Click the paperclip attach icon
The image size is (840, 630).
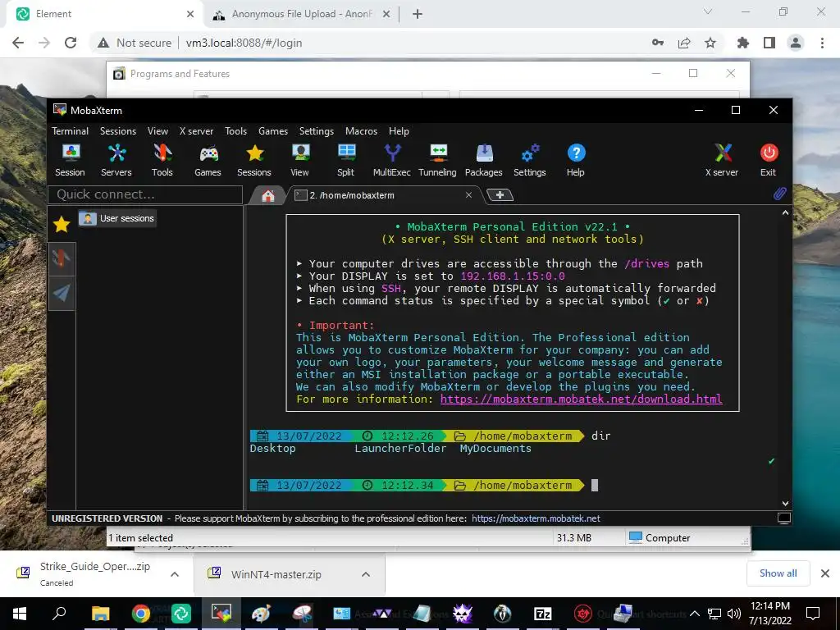(779, 194)
